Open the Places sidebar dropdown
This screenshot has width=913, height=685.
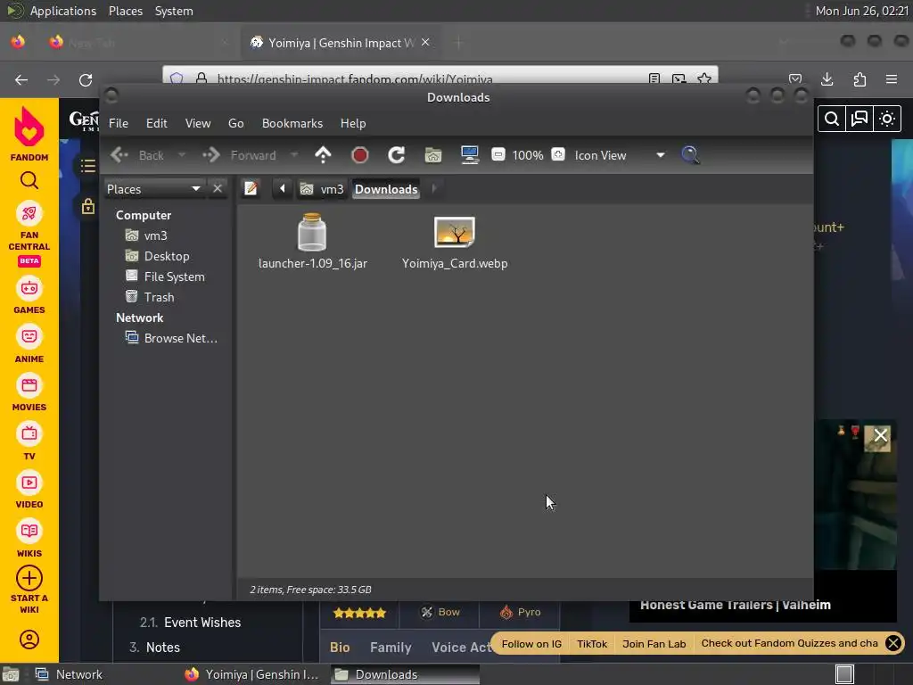pos(153,189)
